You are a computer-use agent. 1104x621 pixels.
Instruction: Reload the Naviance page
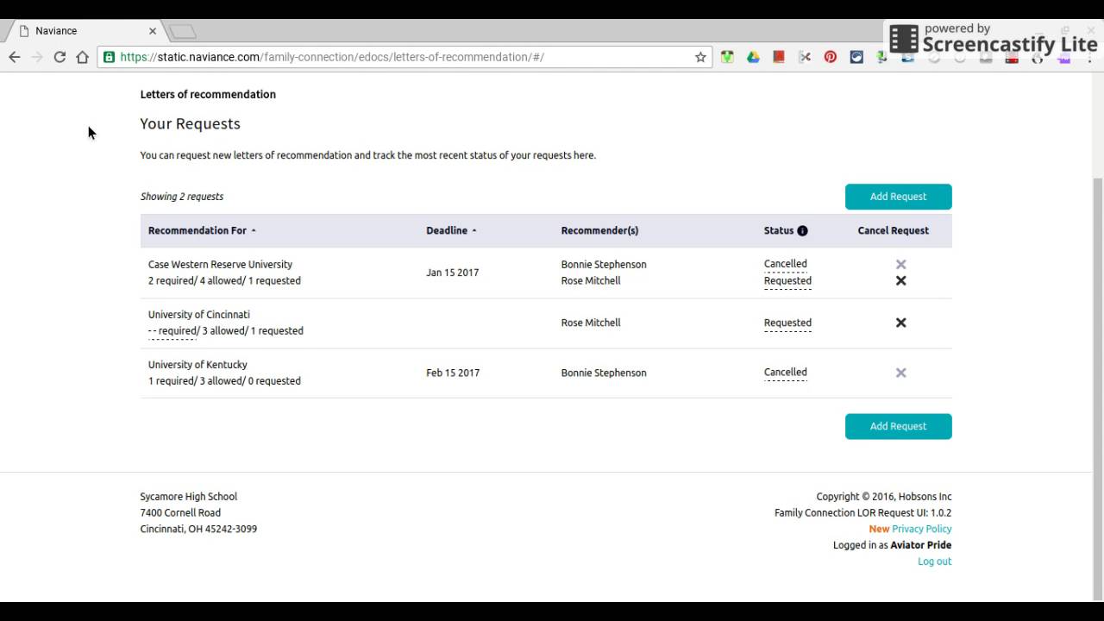click(60, 57)
